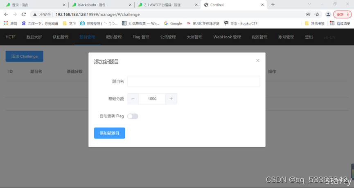Click the 添加新题目 submit button
This screenshot has height=188, width=354.
tap(110, 133)
